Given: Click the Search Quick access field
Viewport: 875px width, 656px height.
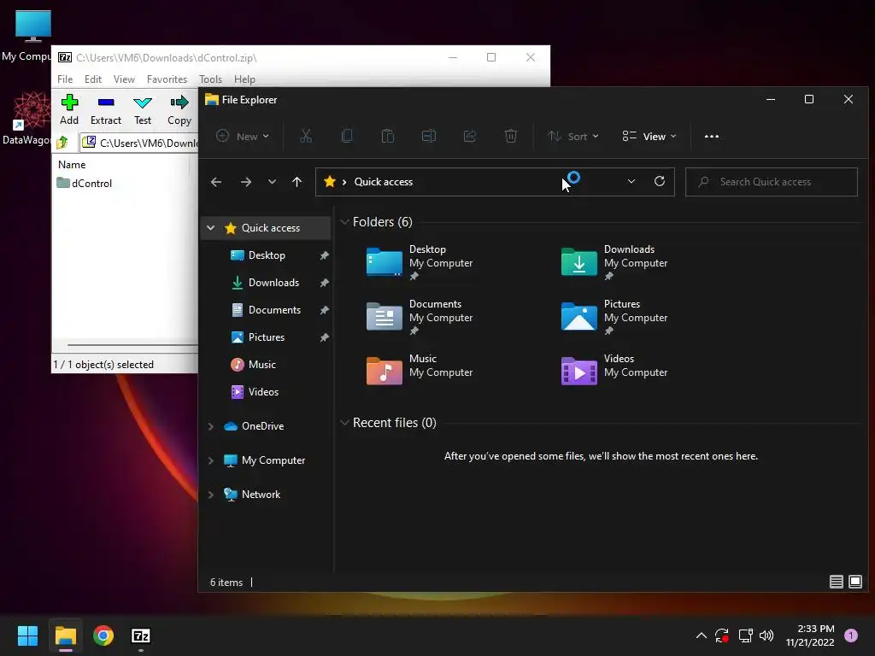Looking at the screenshot, I should [x=772, y=182].
